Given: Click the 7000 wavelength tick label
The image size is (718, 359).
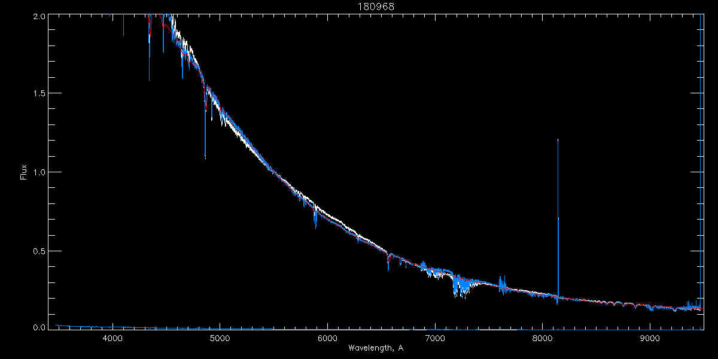Looking at the screenshot, I should click(x=435, y=338).
